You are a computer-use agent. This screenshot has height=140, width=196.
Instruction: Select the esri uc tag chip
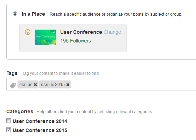[28, 84]
